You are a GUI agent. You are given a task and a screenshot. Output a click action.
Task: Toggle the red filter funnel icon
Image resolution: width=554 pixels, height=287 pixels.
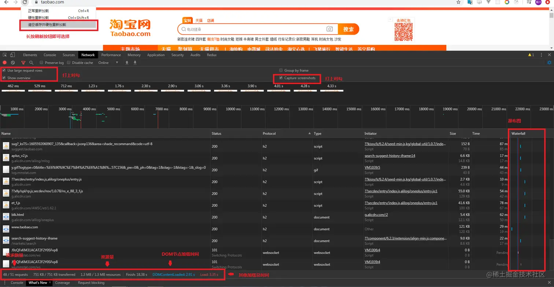click(23, 63)
